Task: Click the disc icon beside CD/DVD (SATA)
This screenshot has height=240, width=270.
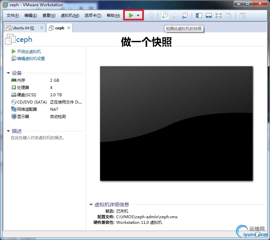Action: point(14,102)
